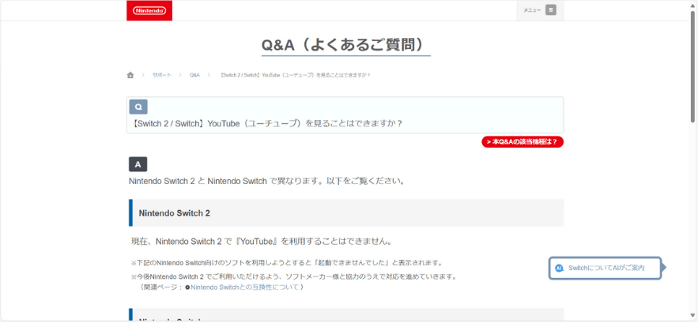Screen dimensions: 698x323
Task: Open the サポート breadcrumb link
Action: click(x=162, y=75)
